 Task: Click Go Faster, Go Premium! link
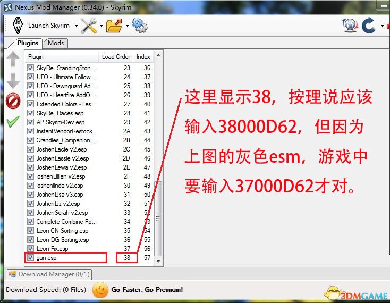147,290
